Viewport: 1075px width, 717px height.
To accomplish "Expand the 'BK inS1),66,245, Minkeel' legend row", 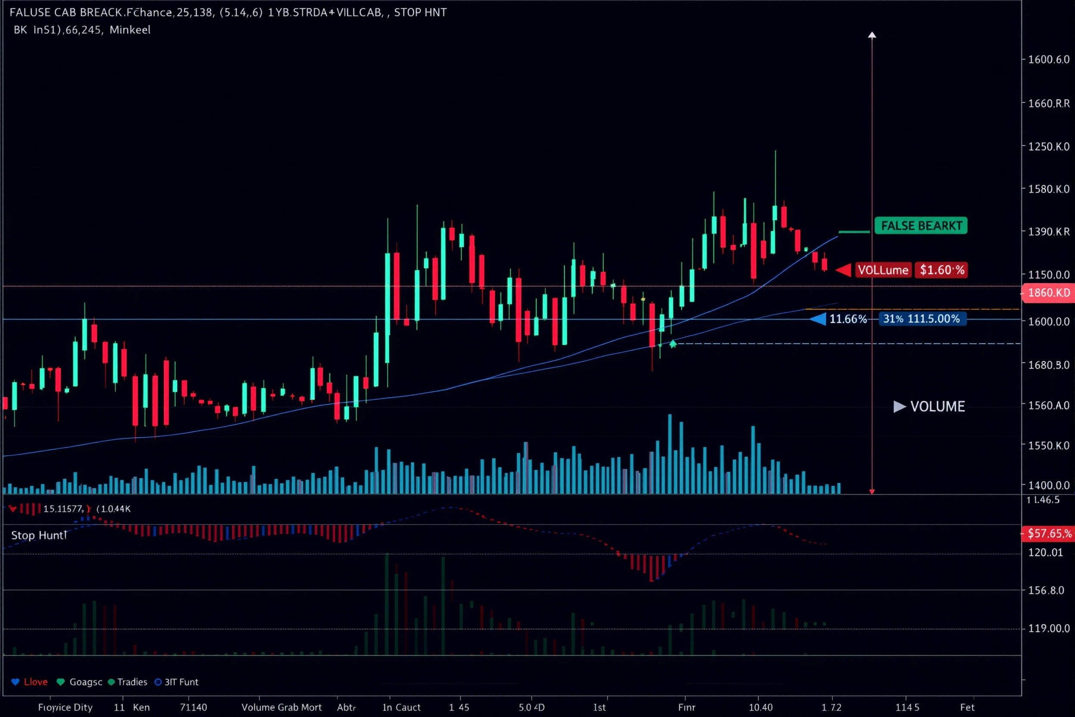I will click(81, 30).
